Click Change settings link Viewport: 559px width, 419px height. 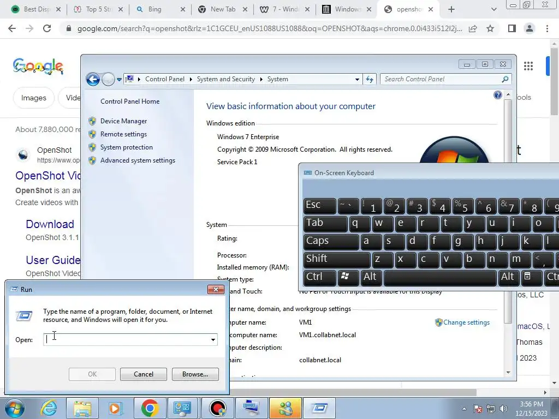[466, 322]
